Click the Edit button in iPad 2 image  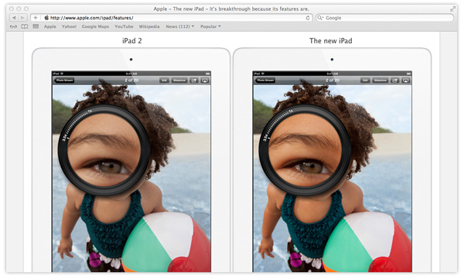click(x=164, y=80)
